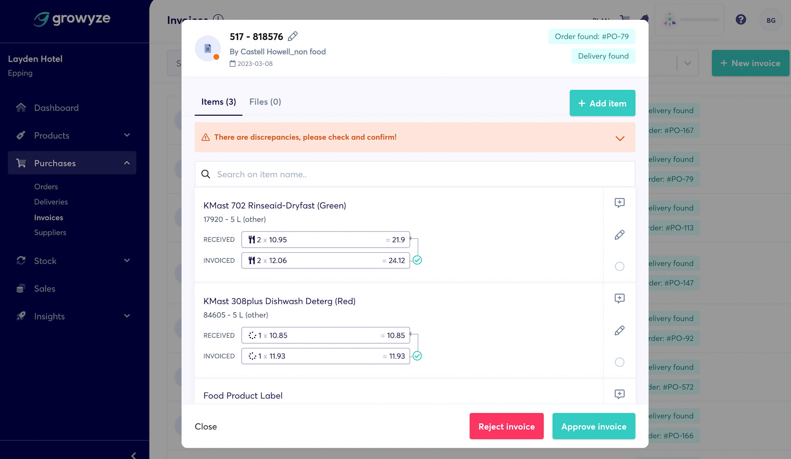Edit the KMast 308plus Dishwash Deterg item
791x459 pixels.
point(619,331)
